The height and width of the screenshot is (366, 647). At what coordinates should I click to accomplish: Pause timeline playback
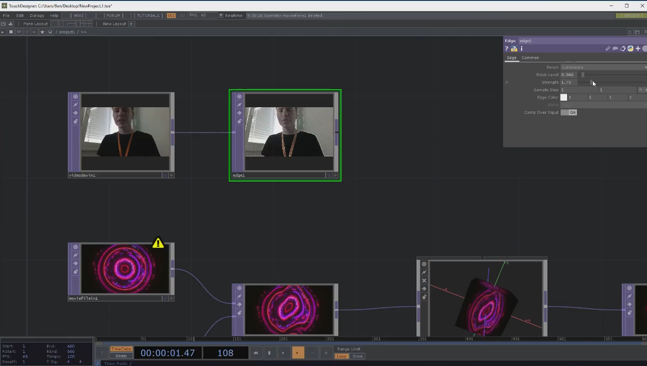(x=269, y=353)
